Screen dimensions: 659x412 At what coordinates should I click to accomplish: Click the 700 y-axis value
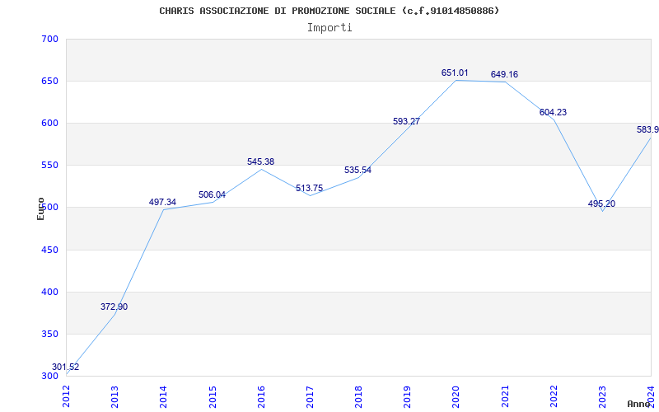click(50, 39)
